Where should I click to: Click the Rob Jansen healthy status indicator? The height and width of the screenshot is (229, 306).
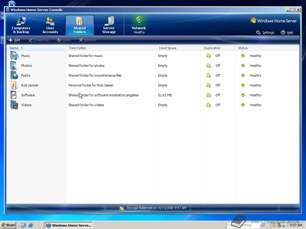(x=243, y=85)
